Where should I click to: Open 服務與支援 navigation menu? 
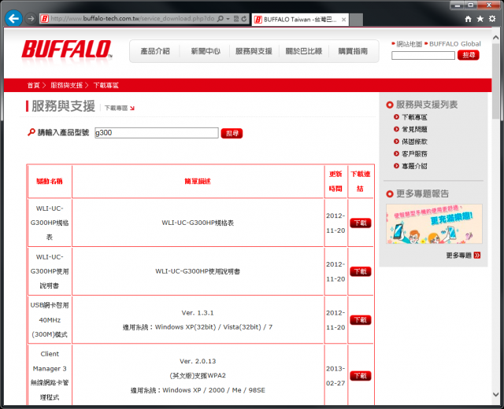(x=254, y=51)
